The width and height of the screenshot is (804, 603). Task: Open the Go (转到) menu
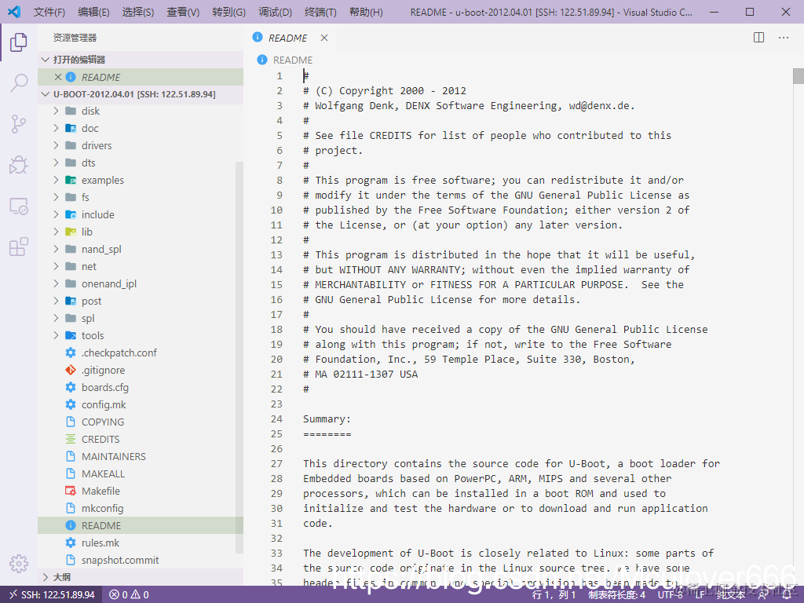coord(228,12)
